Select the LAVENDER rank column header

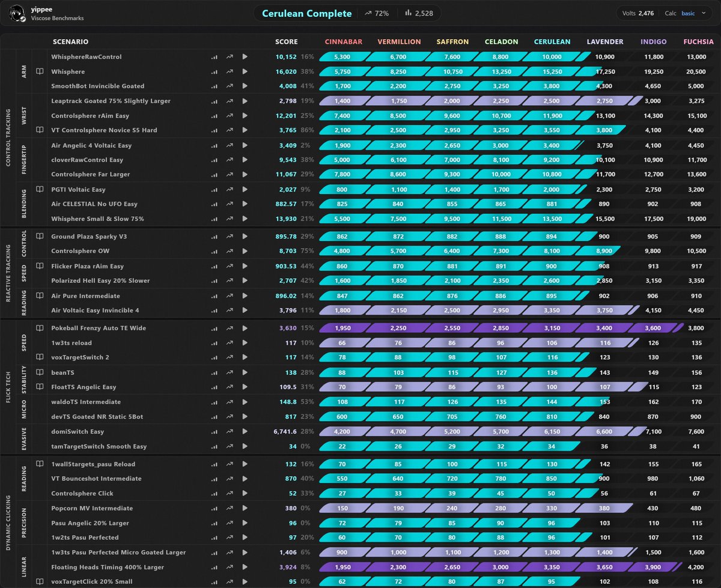[605, 42]
